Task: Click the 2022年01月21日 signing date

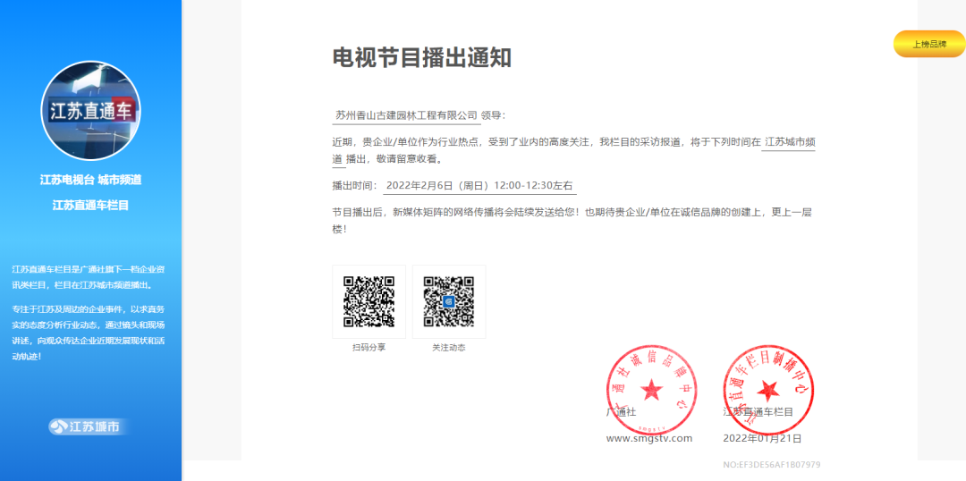Action: [762, 438]
